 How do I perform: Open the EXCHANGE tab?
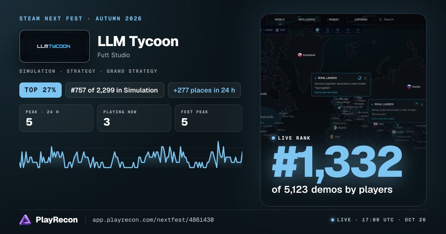point(361,19)
